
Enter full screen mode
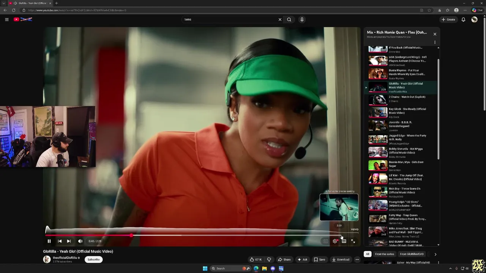pos(353,241)
